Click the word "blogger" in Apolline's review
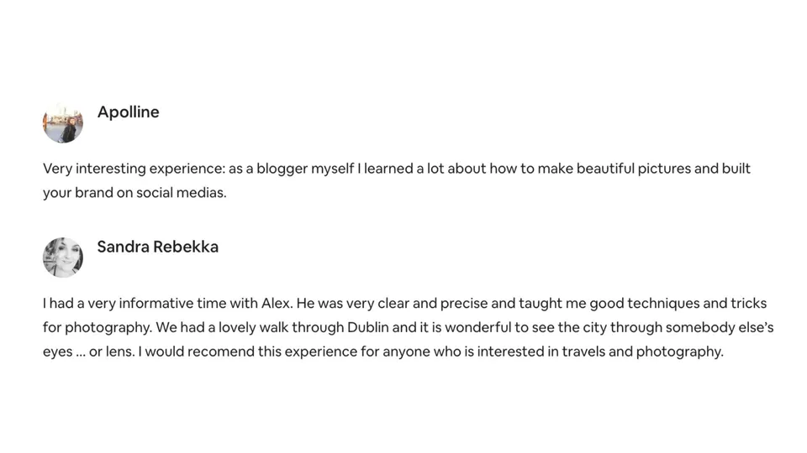Image resolution: width=807 pixels, height=453 pixels. pyautogui.click(x=282, y=169)
